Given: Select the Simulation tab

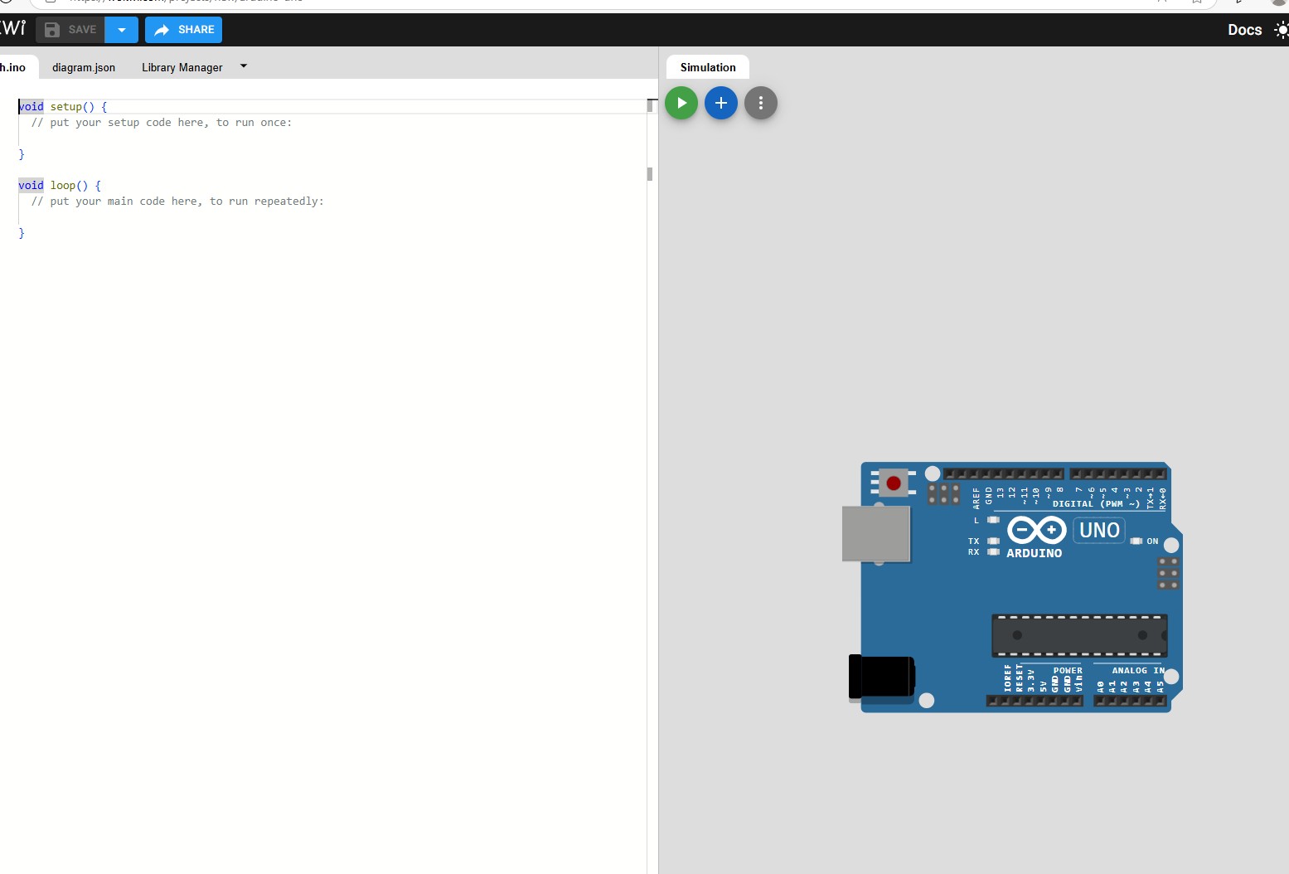Looking at the screenshot, I should tap(708, 67).
